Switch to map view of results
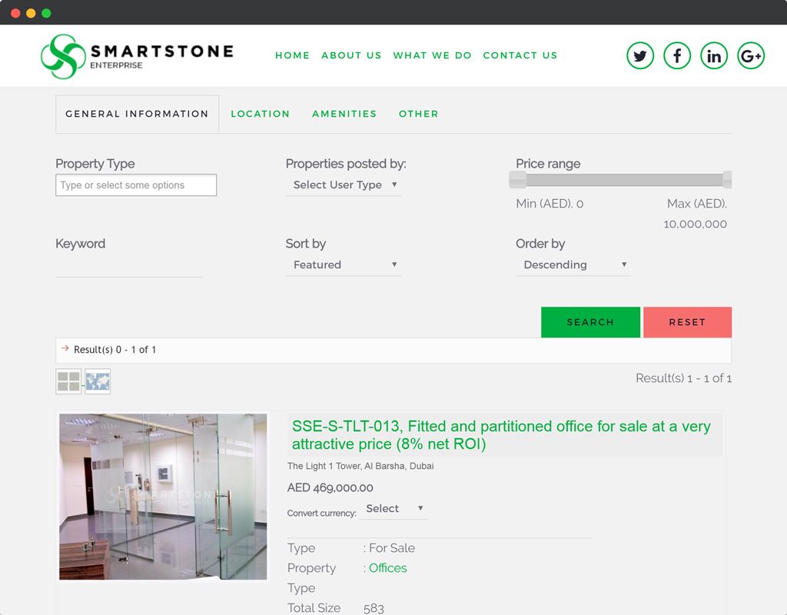The width and height of the screenshot is (787, 615). pos(97,381)
